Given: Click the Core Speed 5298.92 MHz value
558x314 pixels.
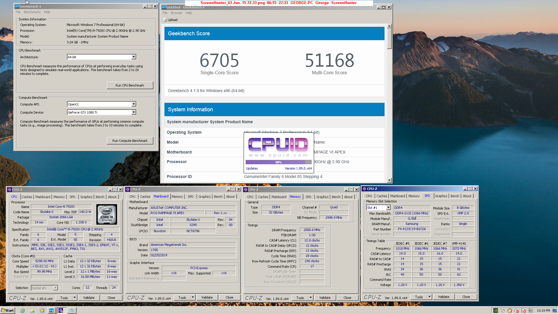Looking at the screenshot, I should [x=45, y=262].
